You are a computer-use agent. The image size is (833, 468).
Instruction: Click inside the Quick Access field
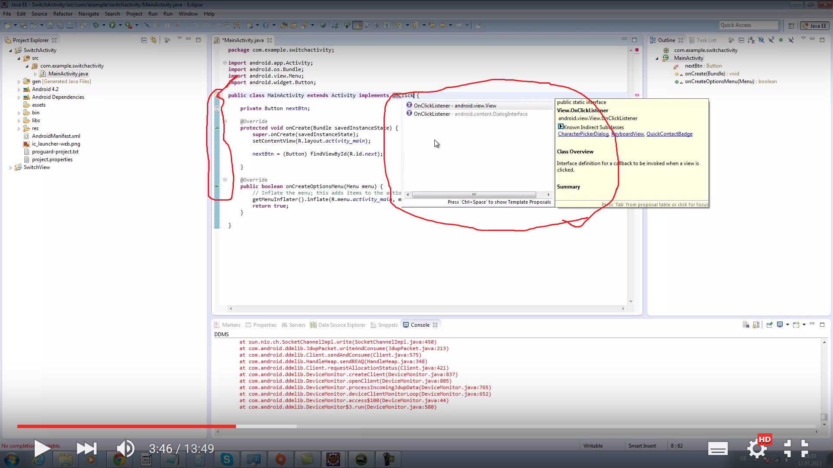point(748,25)
